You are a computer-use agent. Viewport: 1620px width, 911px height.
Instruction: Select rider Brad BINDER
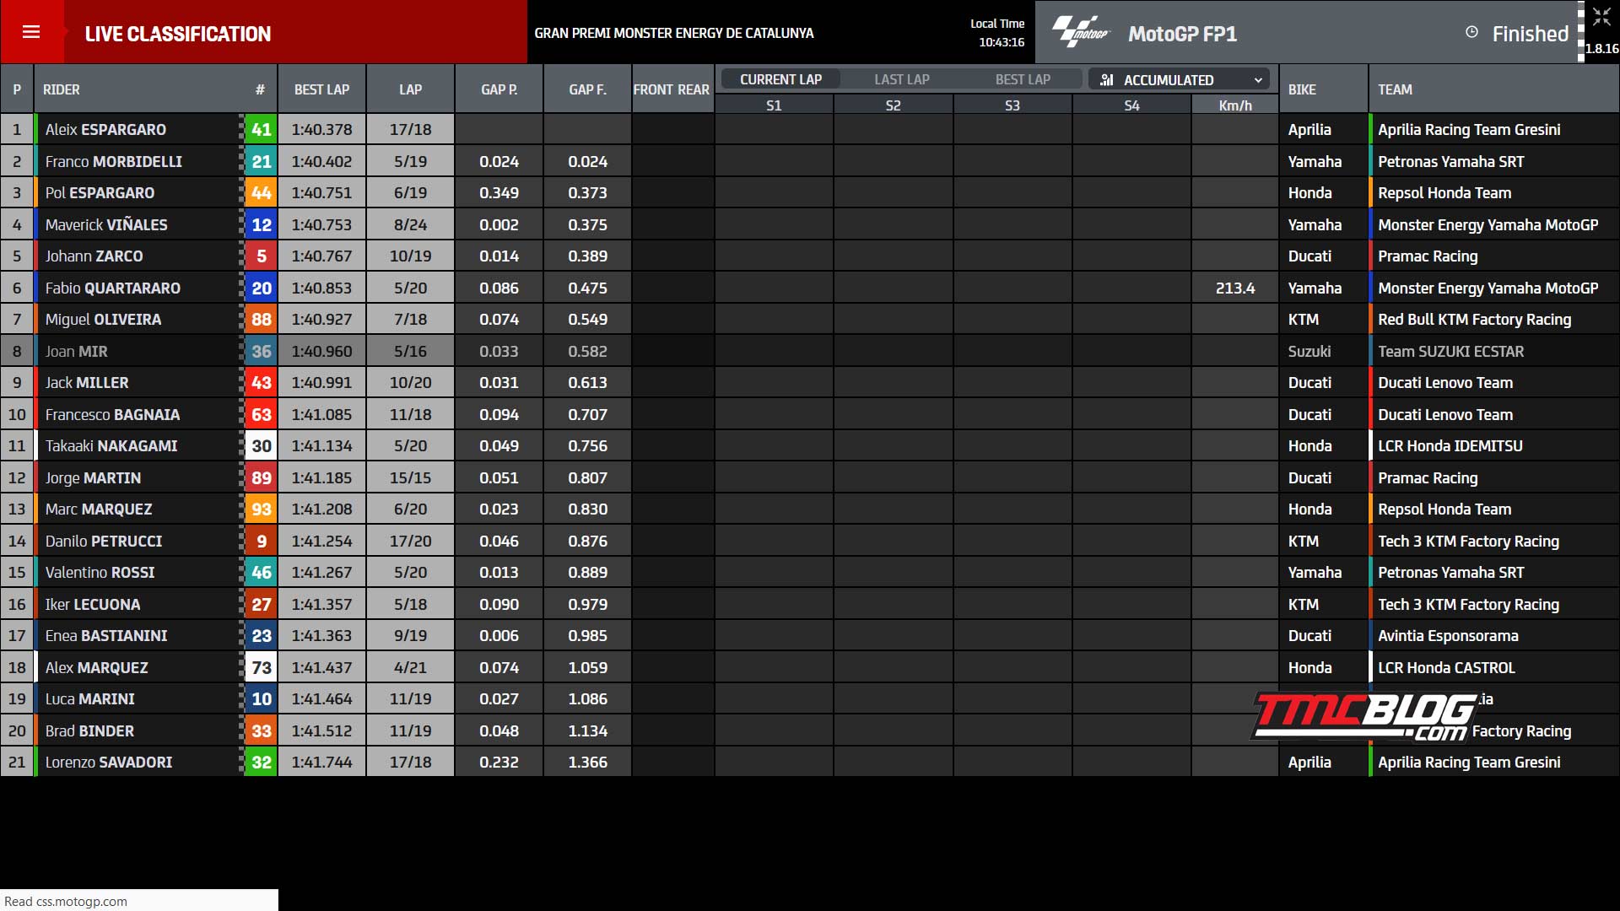[x=89, y=730]
